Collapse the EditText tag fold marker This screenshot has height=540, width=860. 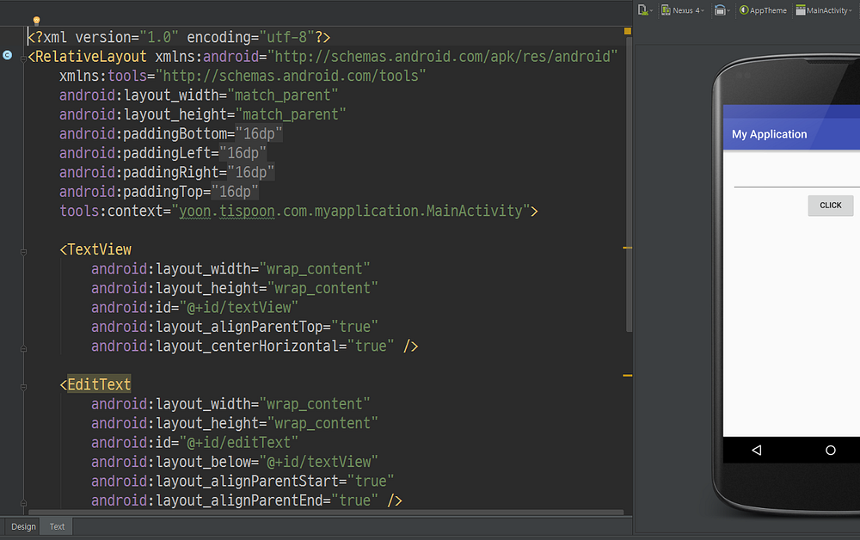click(23, 387)
